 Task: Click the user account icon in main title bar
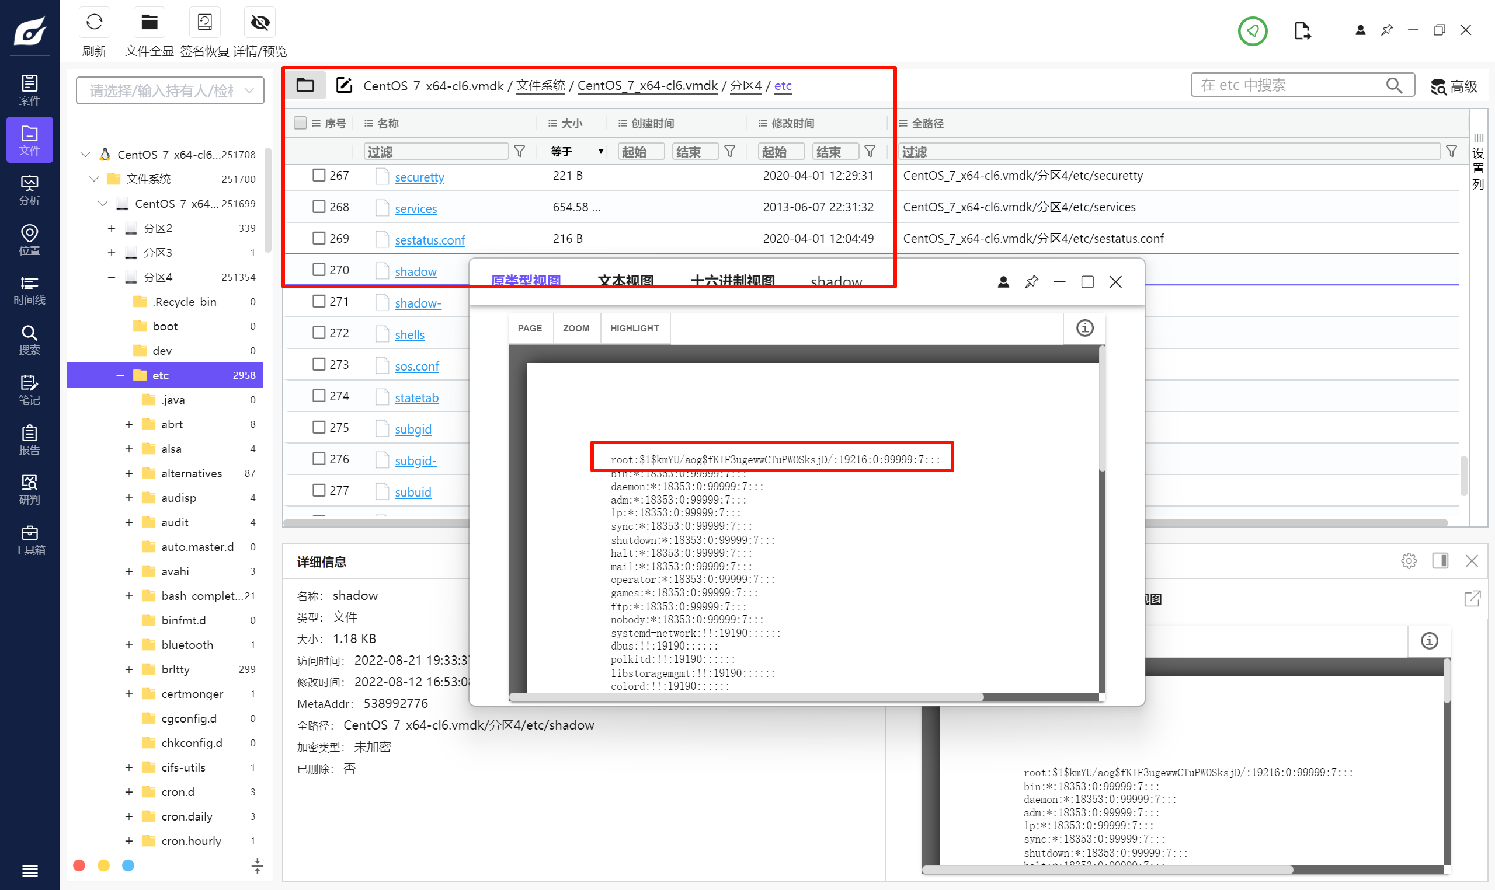1360,30
